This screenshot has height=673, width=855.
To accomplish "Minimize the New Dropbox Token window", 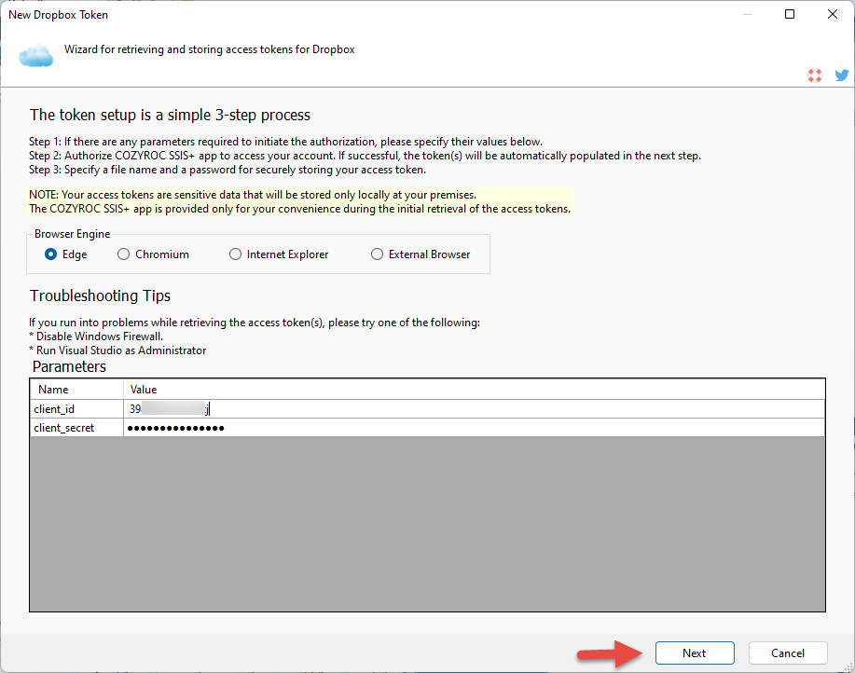I will point(748,14).
